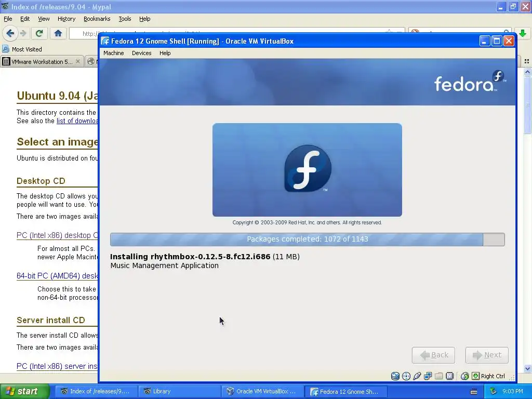Click the keyboard capture green arrow icon

point(476,376)
